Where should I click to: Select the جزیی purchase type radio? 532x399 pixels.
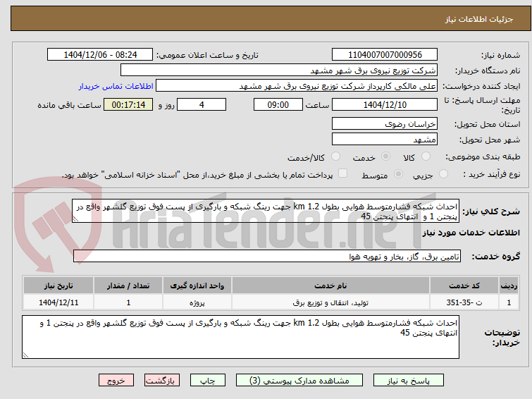[443, 174]
